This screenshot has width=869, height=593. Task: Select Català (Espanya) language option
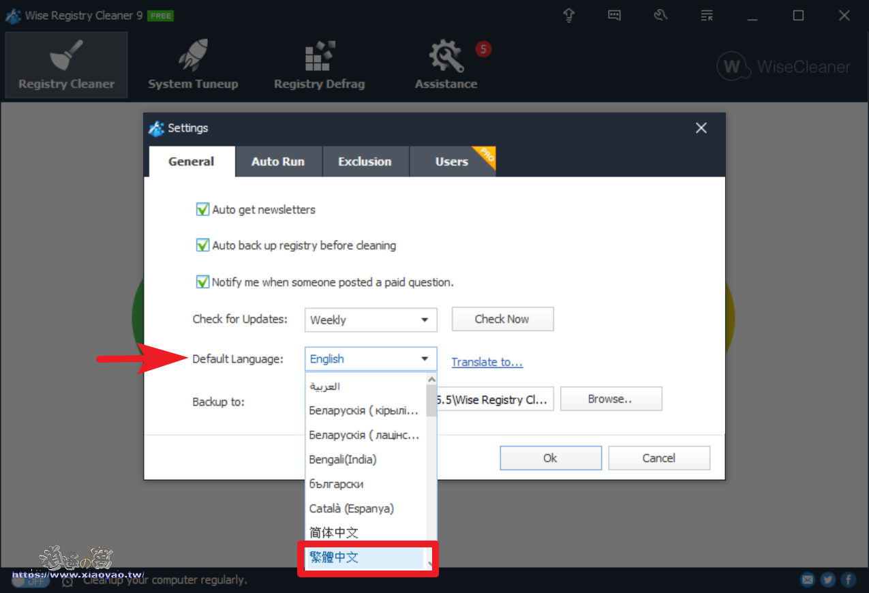pos(365,508)
